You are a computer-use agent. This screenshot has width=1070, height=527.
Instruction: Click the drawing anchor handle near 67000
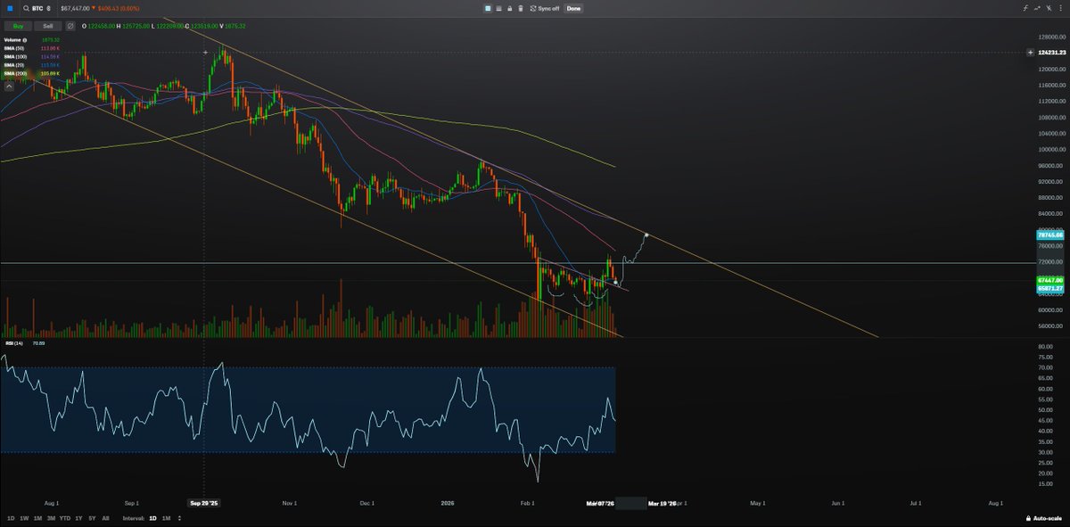click(616, 283)
